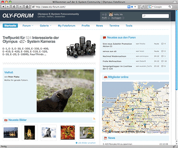This screenshot has width=178, height=148.
Task: Click the News section calendar icon
Action: tap(106, 138)
